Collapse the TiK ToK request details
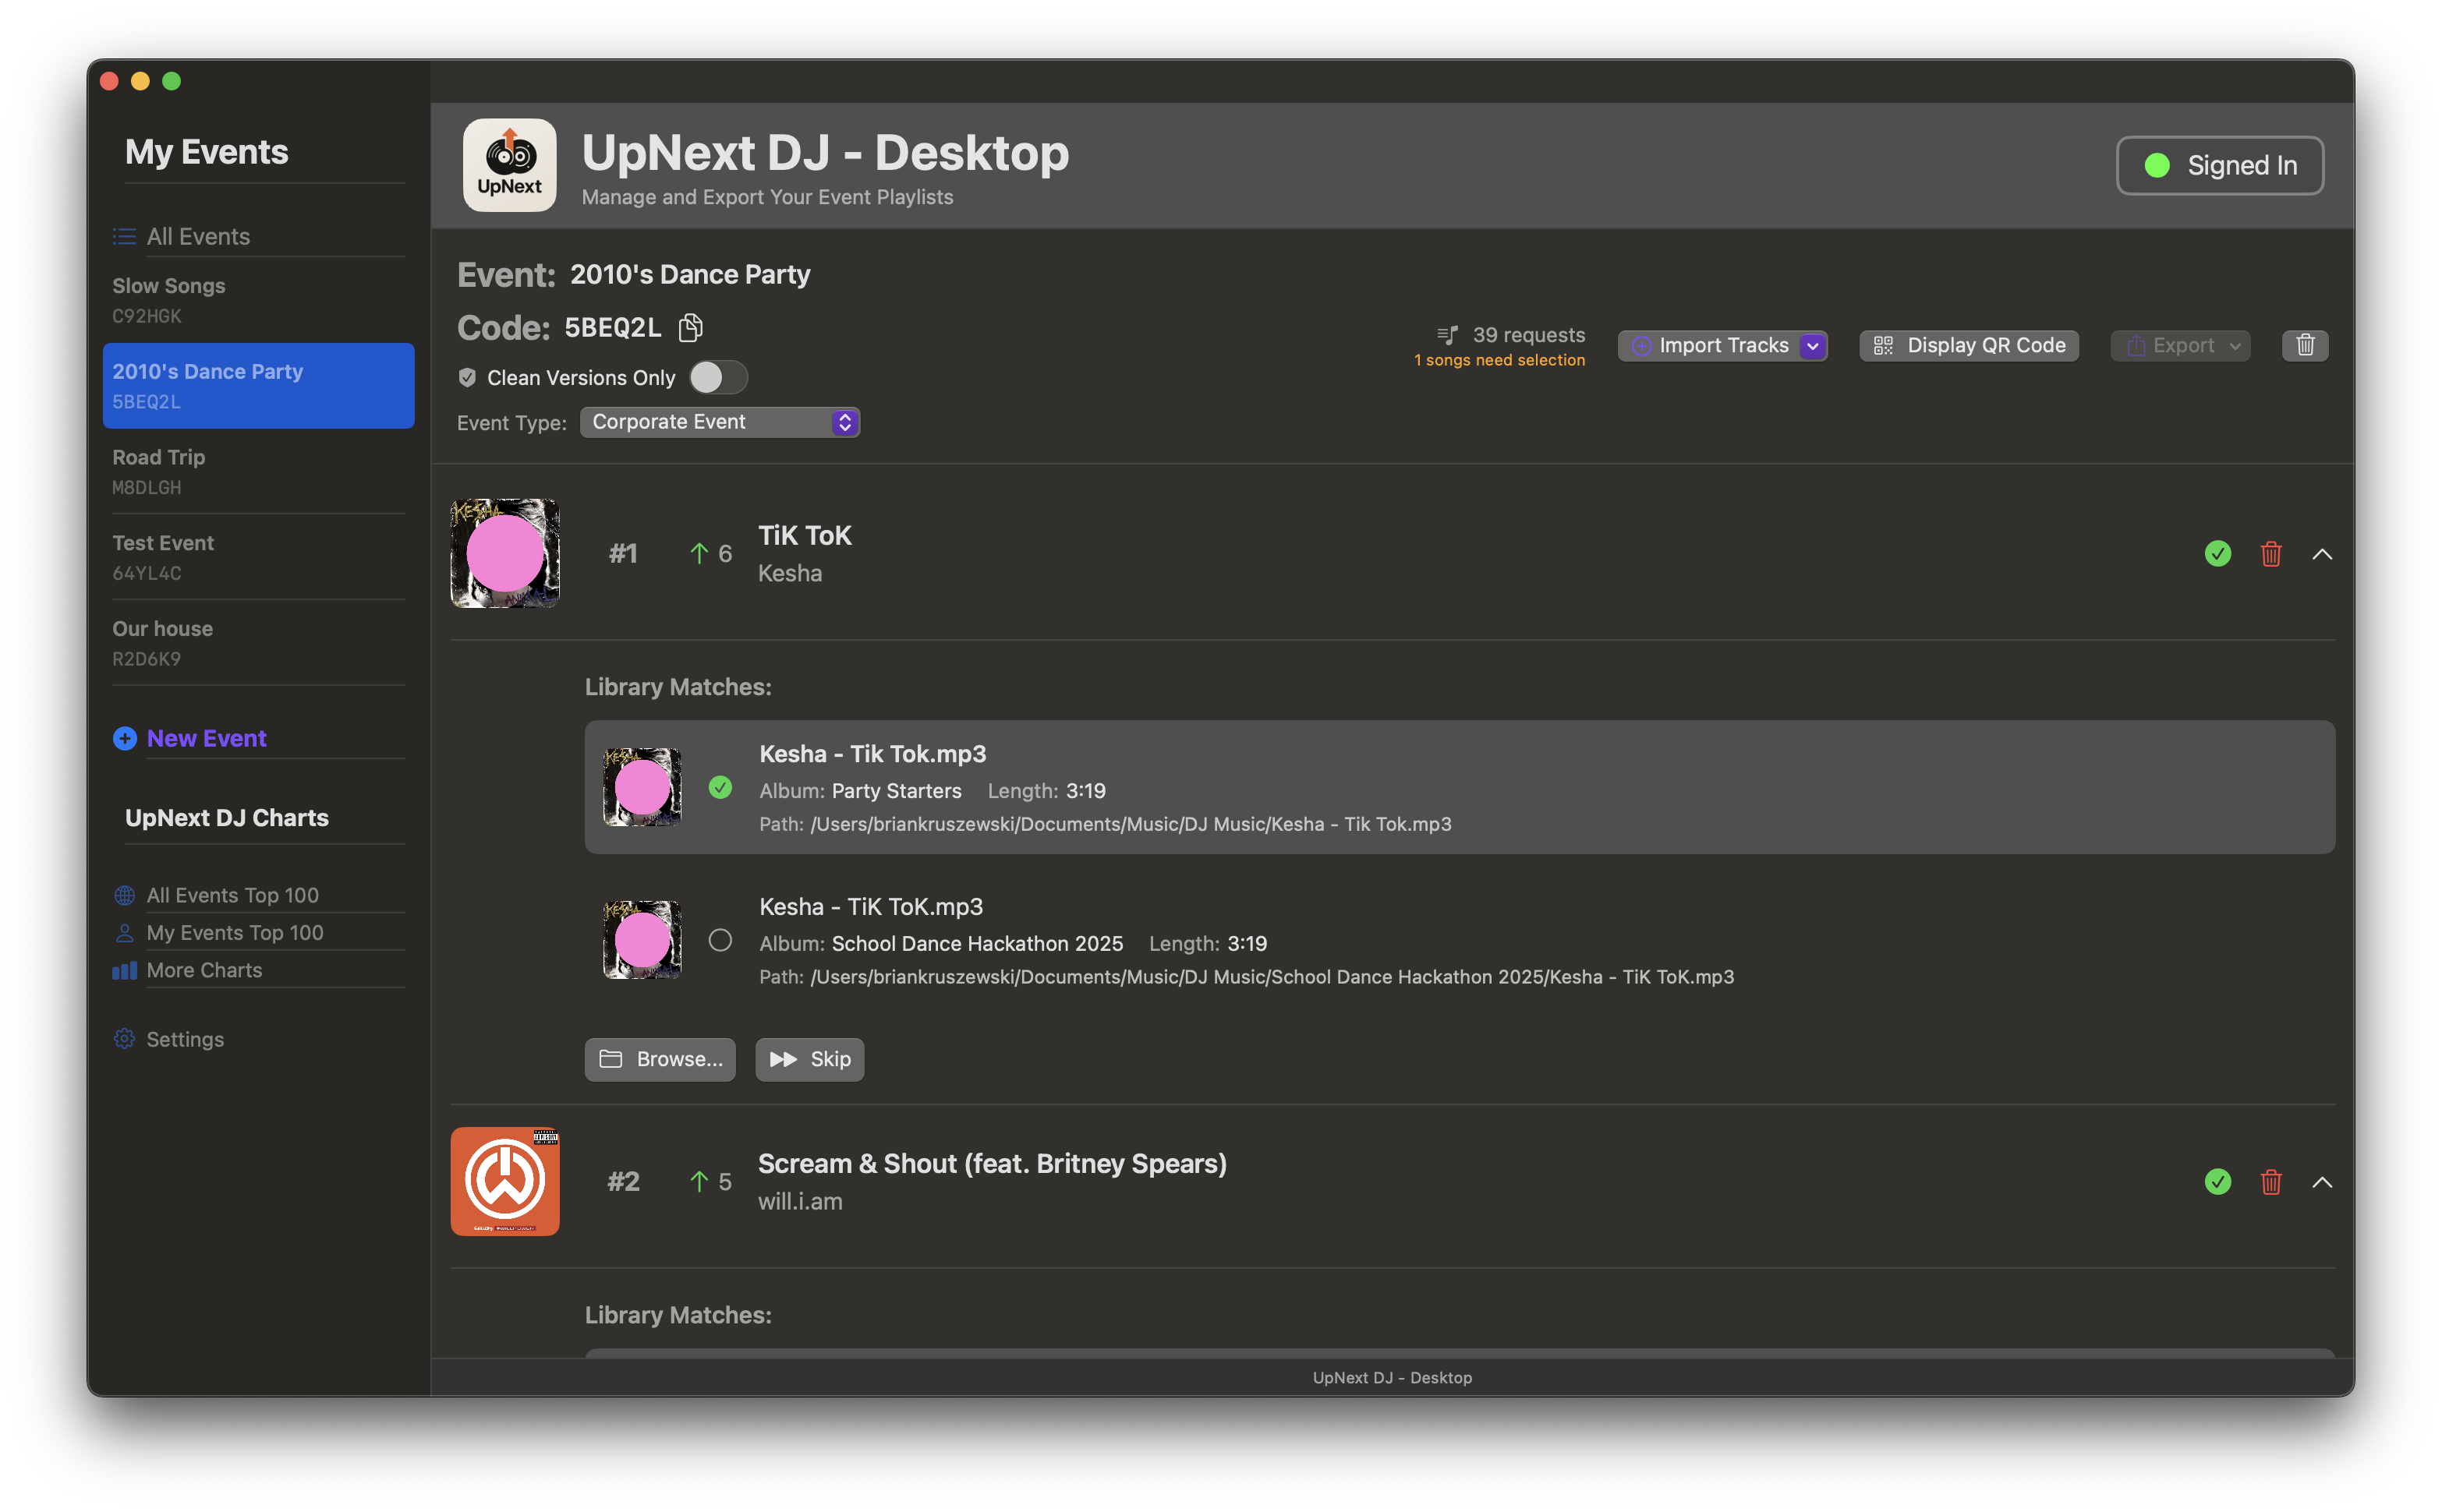 point(2323,553)
